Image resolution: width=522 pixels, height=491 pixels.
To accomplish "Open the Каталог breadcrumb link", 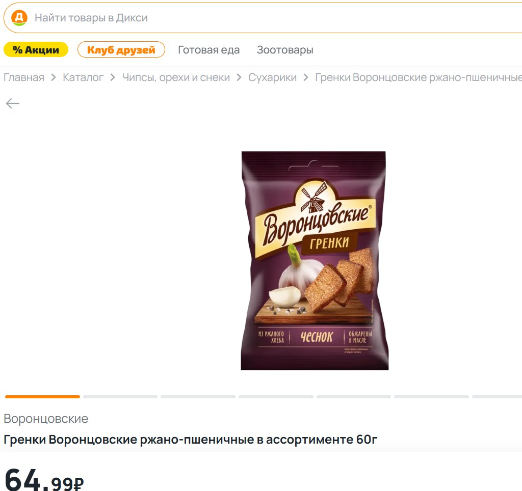I will point(83,77).
